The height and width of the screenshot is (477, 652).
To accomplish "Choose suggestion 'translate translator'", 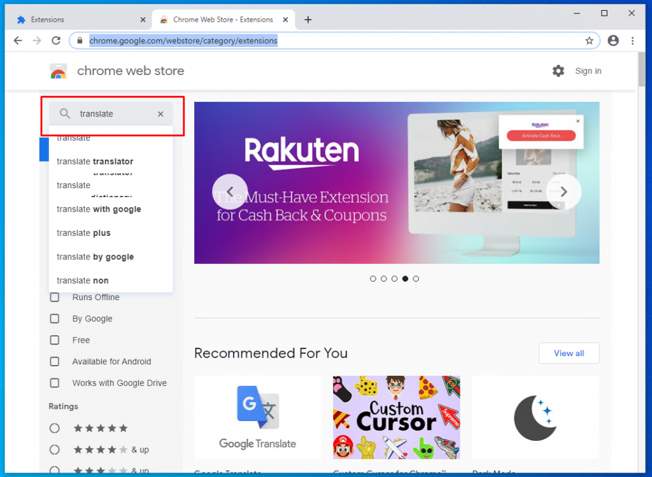I will point(111,162).
